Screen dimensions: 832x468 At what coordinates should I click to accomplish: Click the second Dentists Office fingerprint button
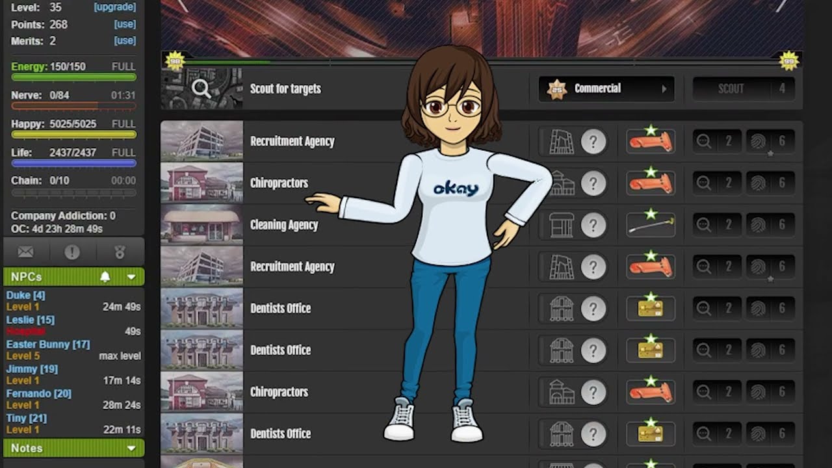pyautogui.click(x=770, y=350)
